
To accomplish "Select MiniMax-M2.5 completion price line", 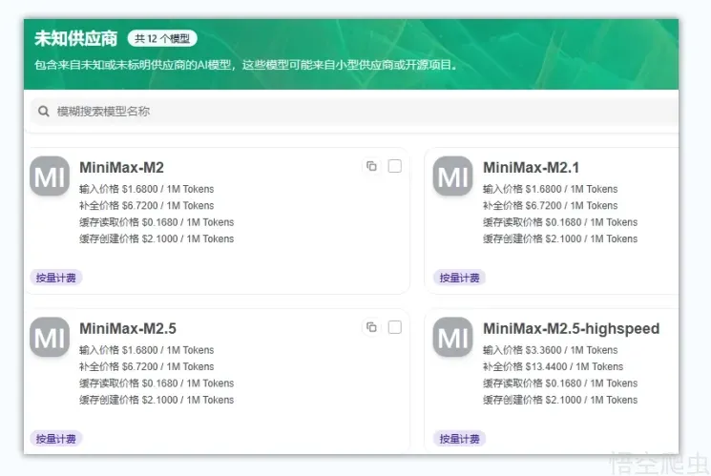I will tap(146, 366).
